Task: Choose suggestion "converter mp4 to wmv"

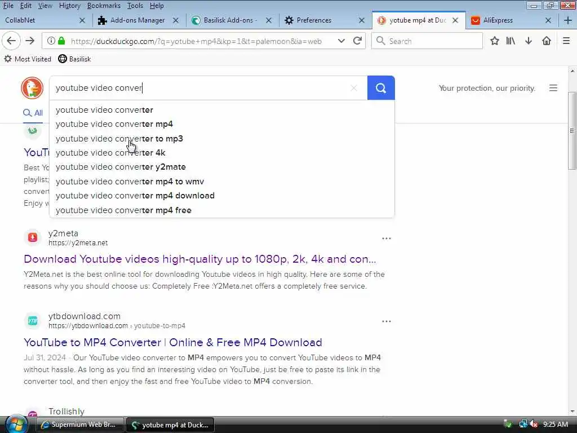Action: pos(222,182)
